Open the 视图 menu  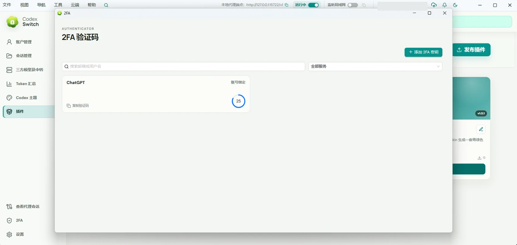point(24,5)
